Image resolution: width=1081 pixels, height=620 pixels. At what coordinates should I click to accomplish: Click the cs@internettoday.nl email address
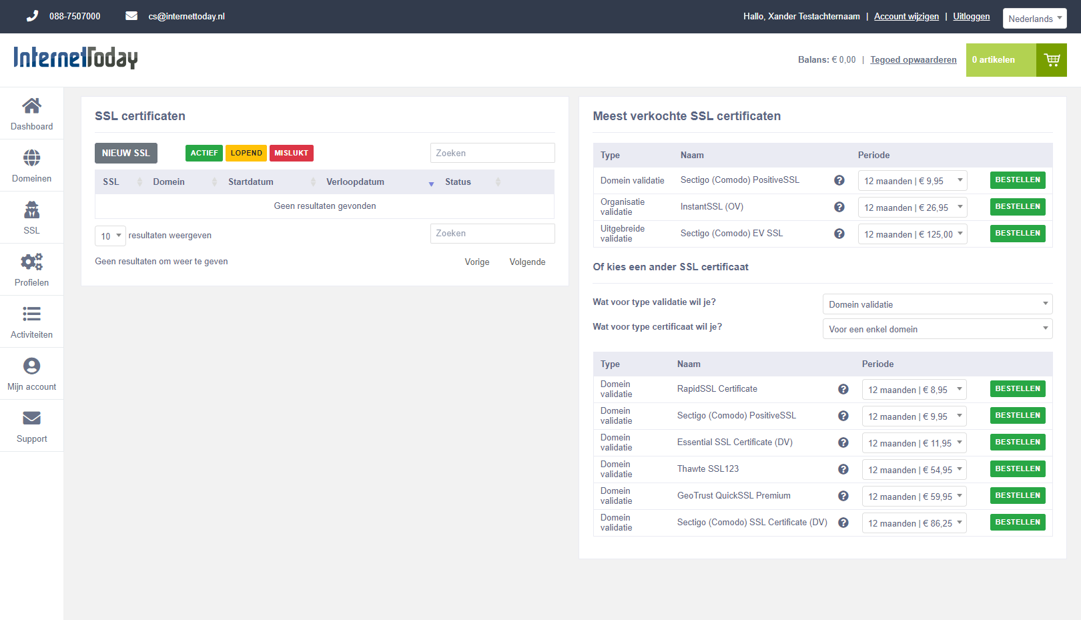[x=186, y=16]
